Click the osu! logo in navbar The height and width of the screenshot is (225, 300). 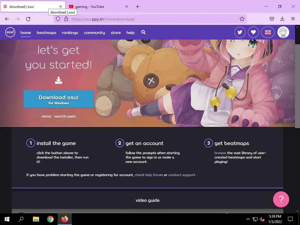(10, 32)
